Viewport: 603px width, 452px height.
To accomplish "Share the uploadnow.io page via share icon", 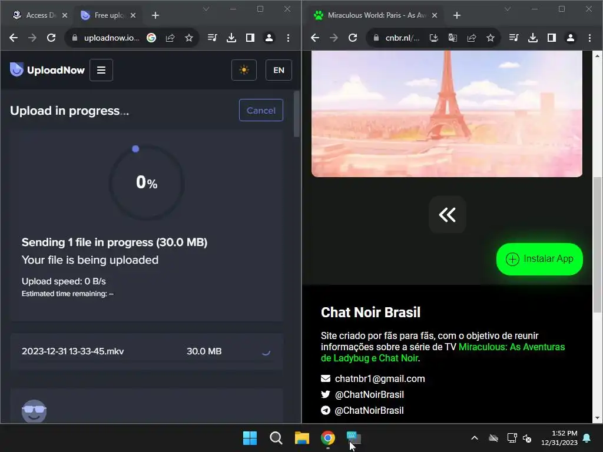I will click(170, 38).
